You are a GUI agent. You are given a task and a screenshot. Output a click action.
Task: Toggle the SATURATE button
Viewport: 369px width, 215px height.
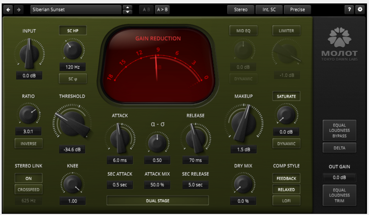click(286, 96)
